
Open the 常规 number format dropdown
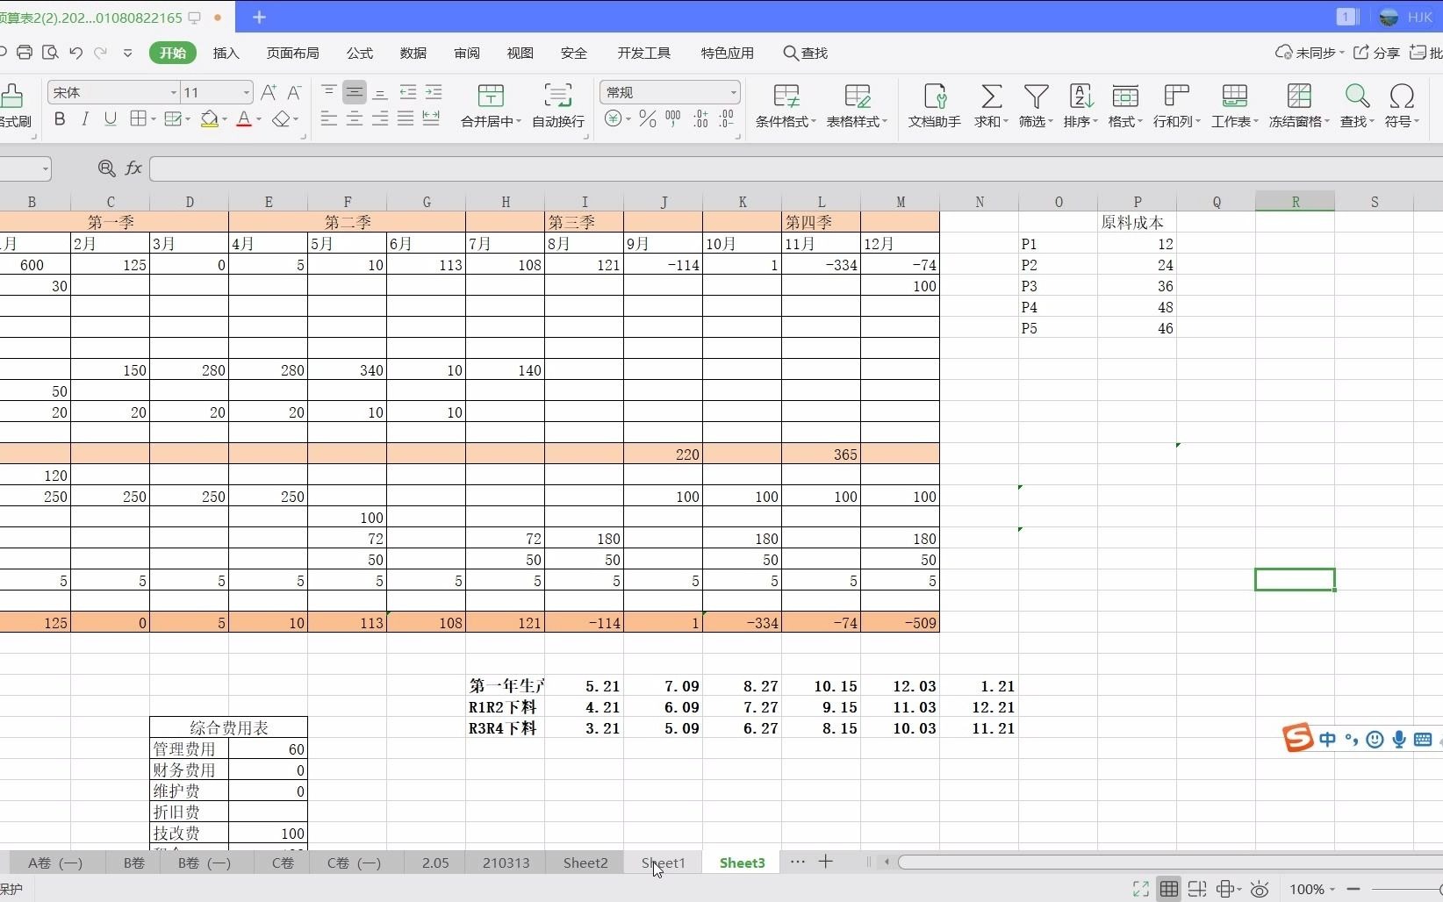[733, 92]
